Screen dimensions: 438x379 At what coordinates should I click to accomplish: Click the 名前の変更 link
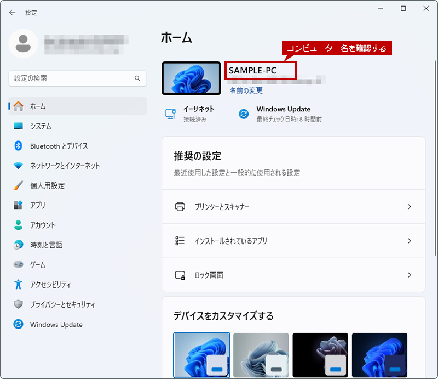point(246,90)
